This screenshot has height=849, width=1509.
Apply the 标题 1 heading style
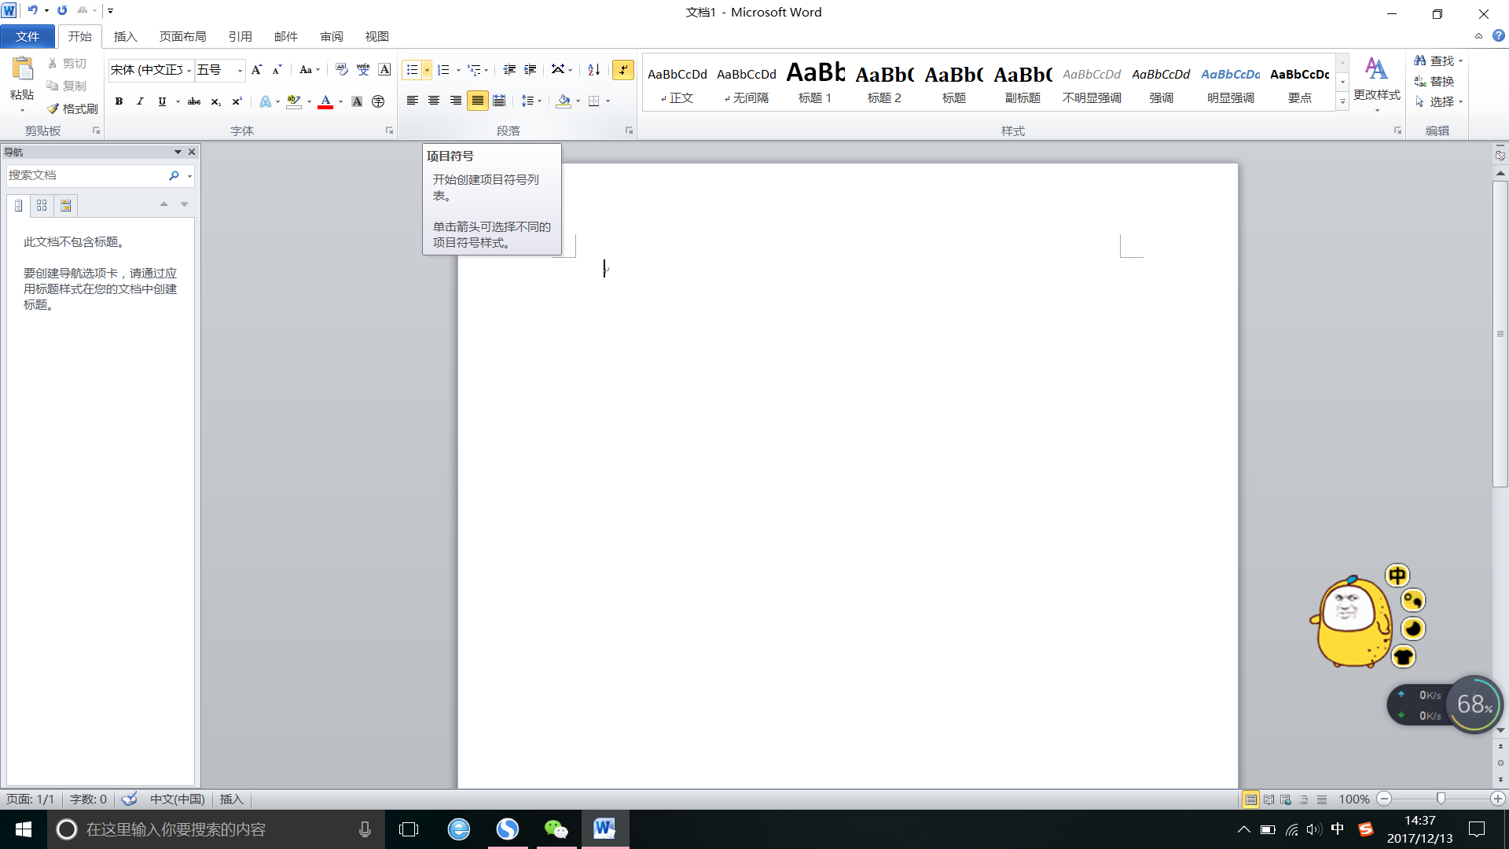tap(815, 83)
